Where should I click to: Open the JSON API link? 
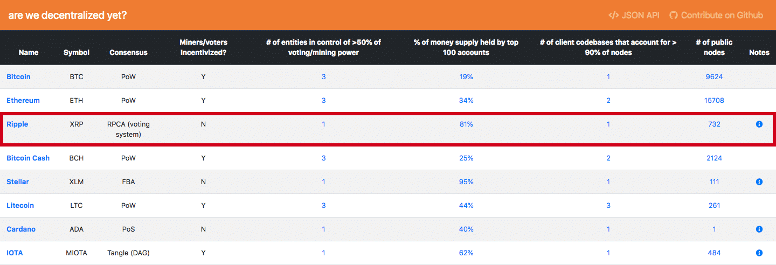(633, 15)
